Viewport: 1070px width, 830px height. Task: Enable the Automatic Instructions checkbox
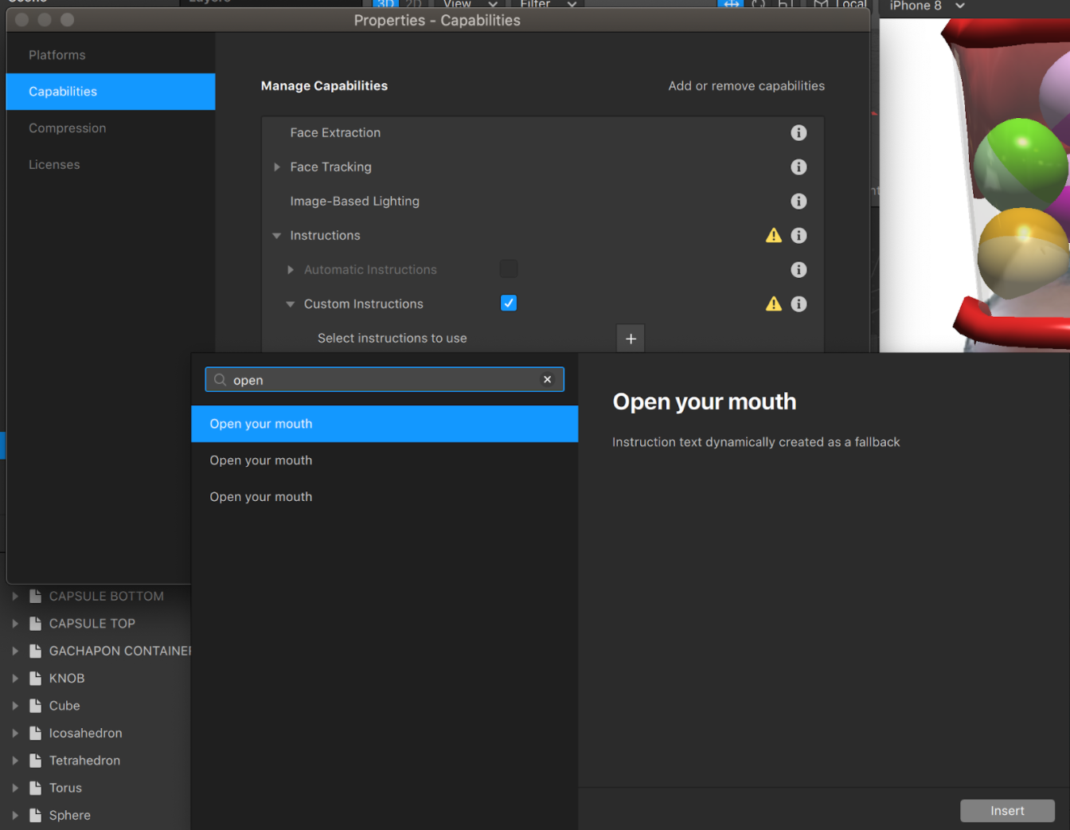coord(509,268)
